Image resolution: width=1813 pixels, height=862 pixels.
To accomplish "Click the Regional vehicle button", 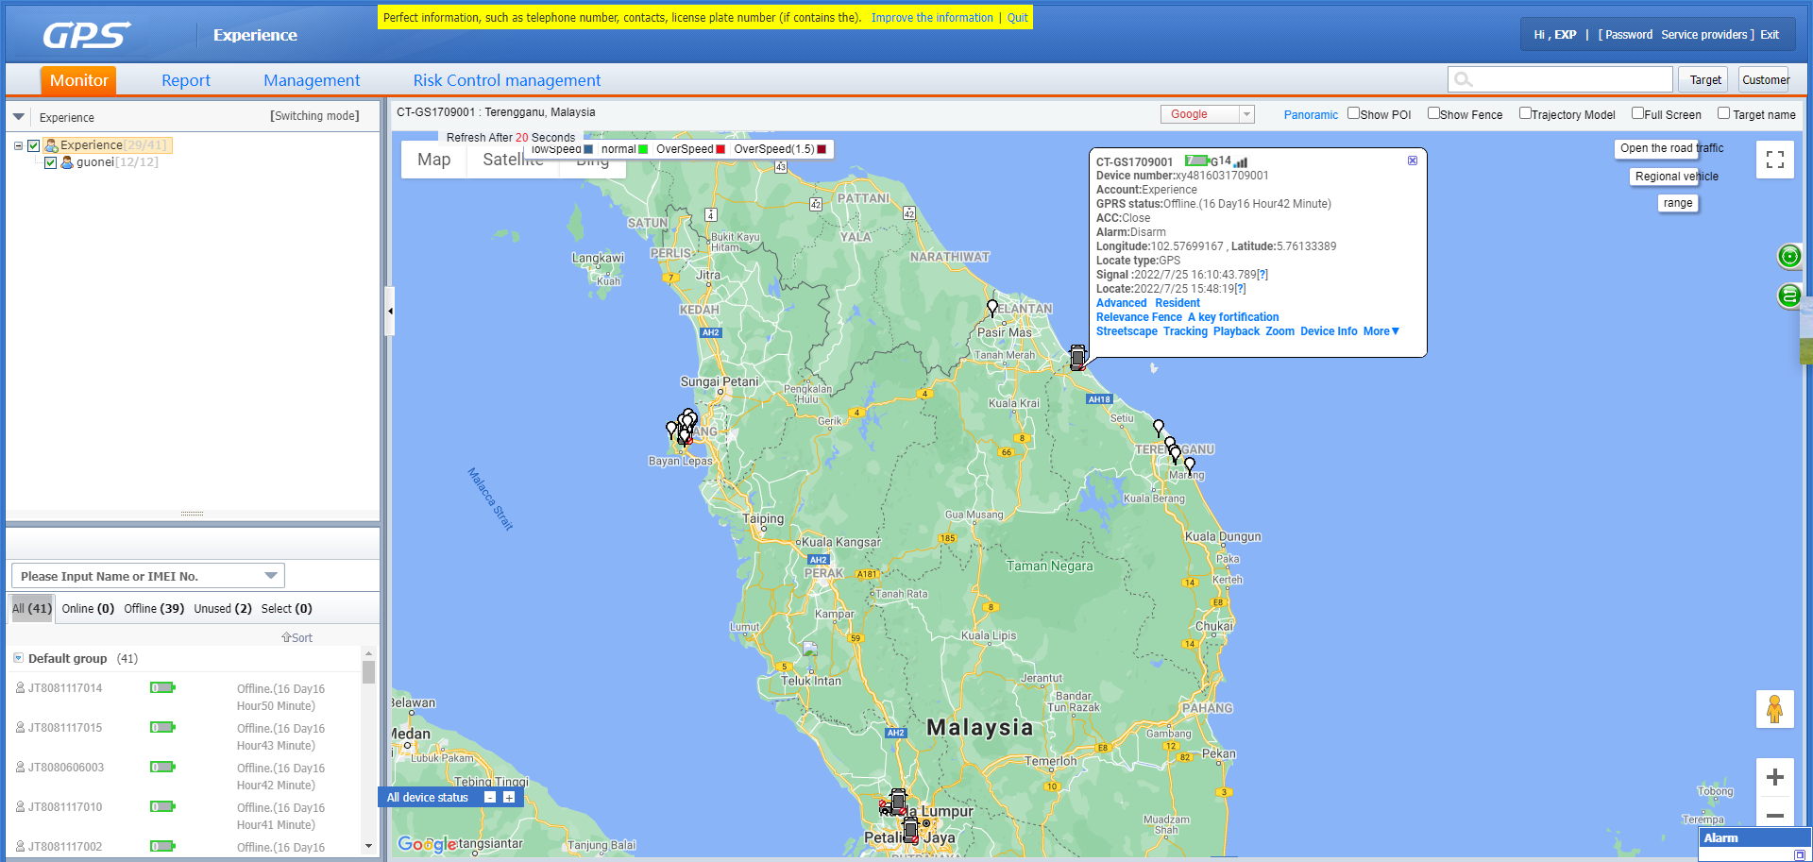I will [1676, 177].
